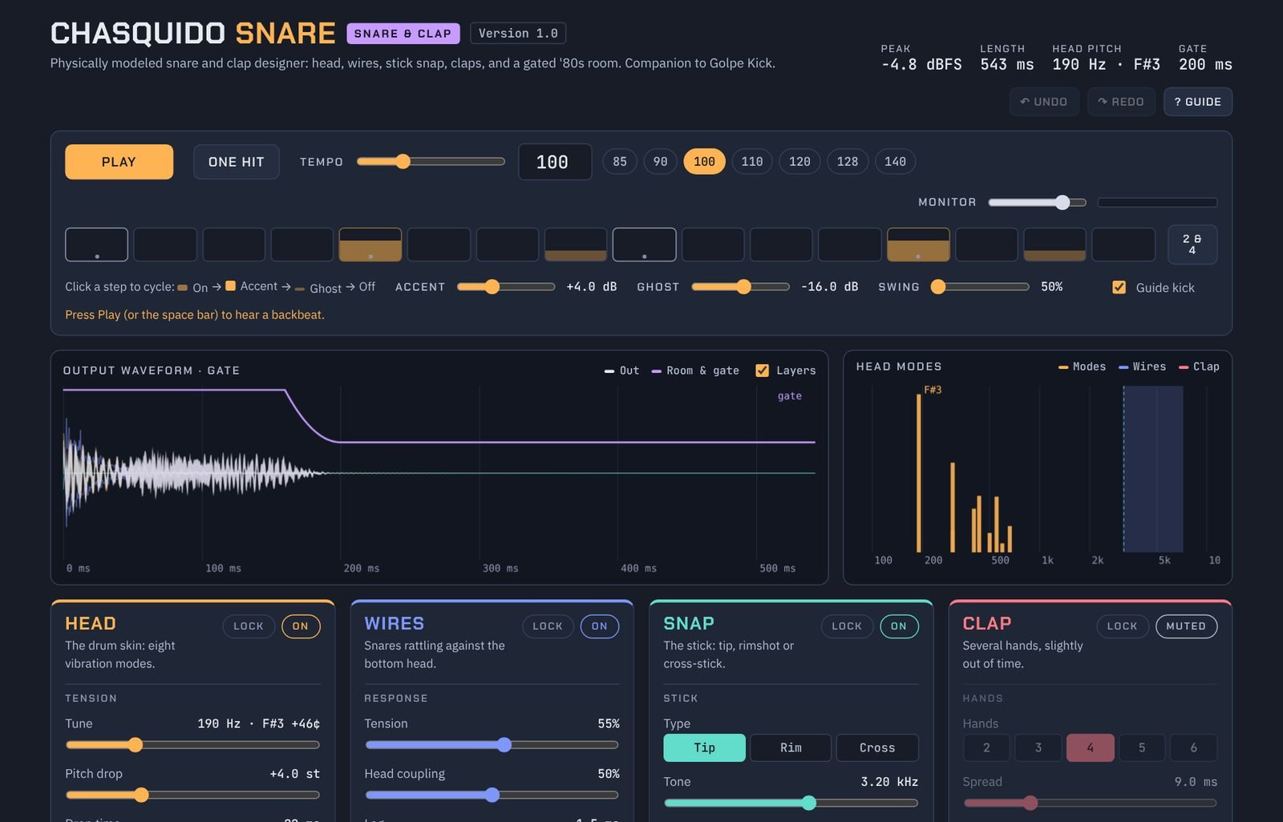
Task: Select the 110 tempo preset
Action: pyautogui.click(x=752, y=162)
